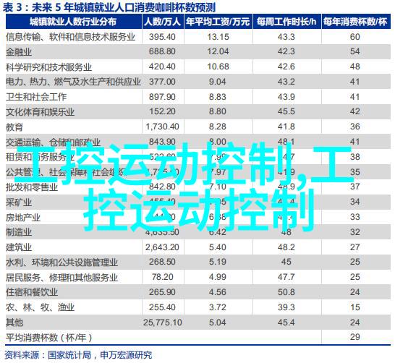Click the 住宿和餐饮业 row label
The width and height of the screenshot is (395, 363).
[32, 292]
